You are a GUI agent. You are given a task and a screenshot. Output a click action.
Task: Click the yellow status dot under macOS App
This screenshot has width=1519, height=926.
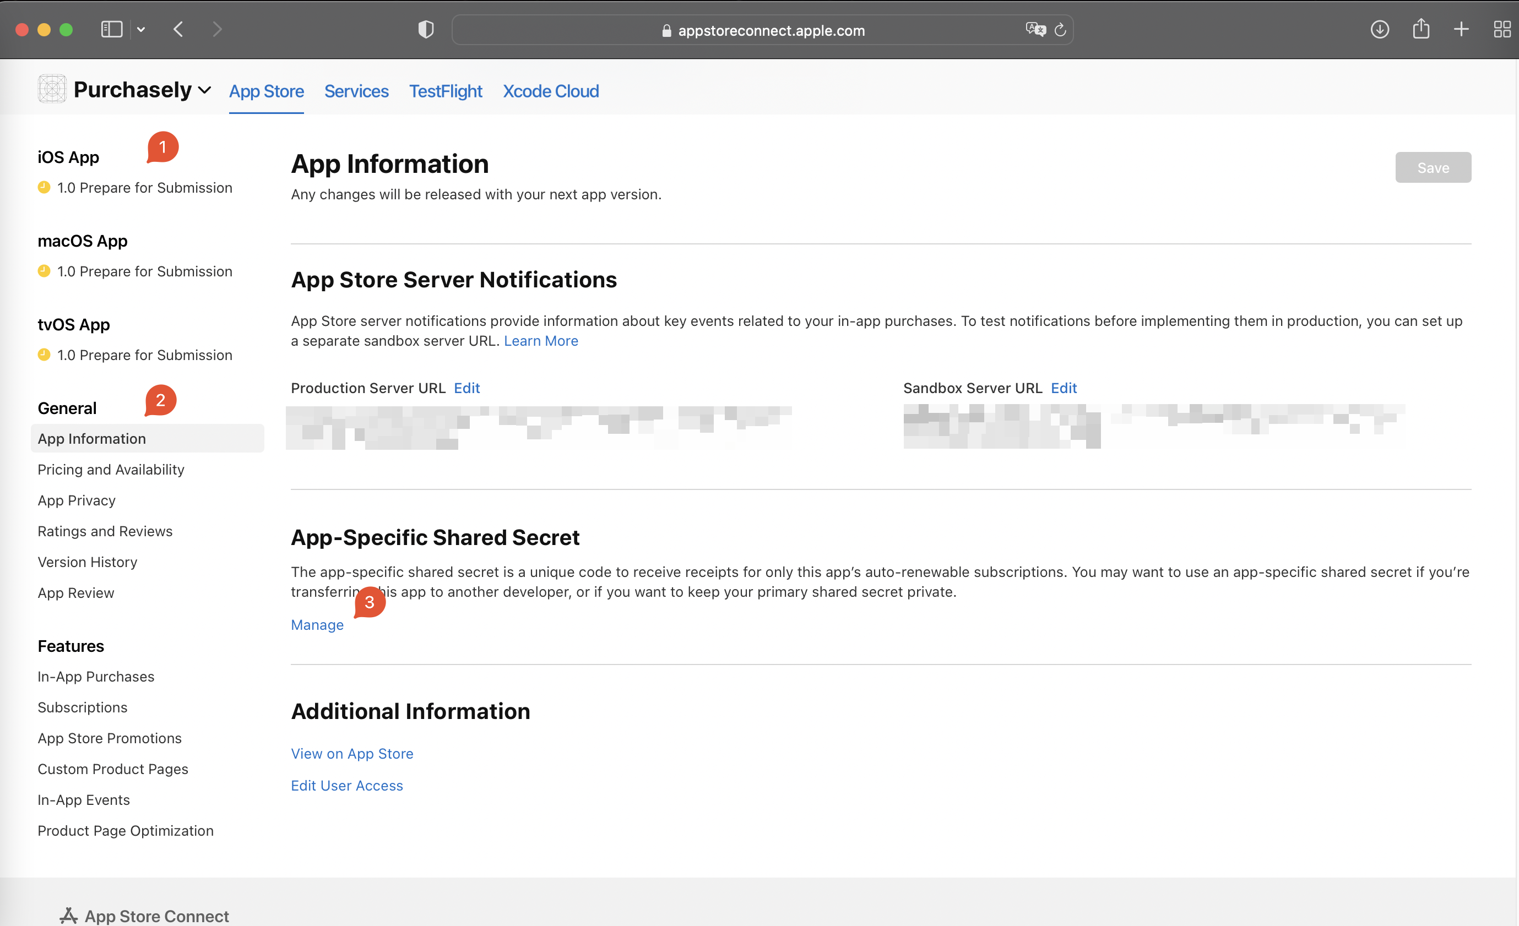click(x=44, y=271)
